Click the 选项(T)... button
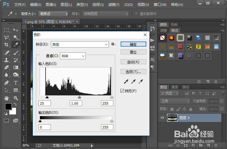The width and height of the screenshot is (227, 149). tap(133, 72)
